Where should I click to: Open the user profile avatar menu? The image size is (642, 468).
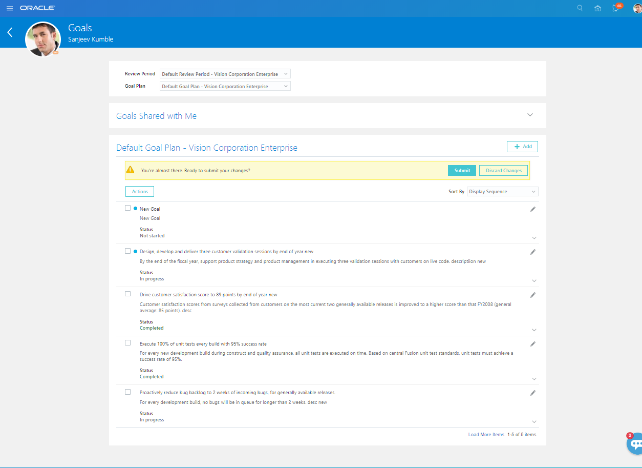[636, 8]
